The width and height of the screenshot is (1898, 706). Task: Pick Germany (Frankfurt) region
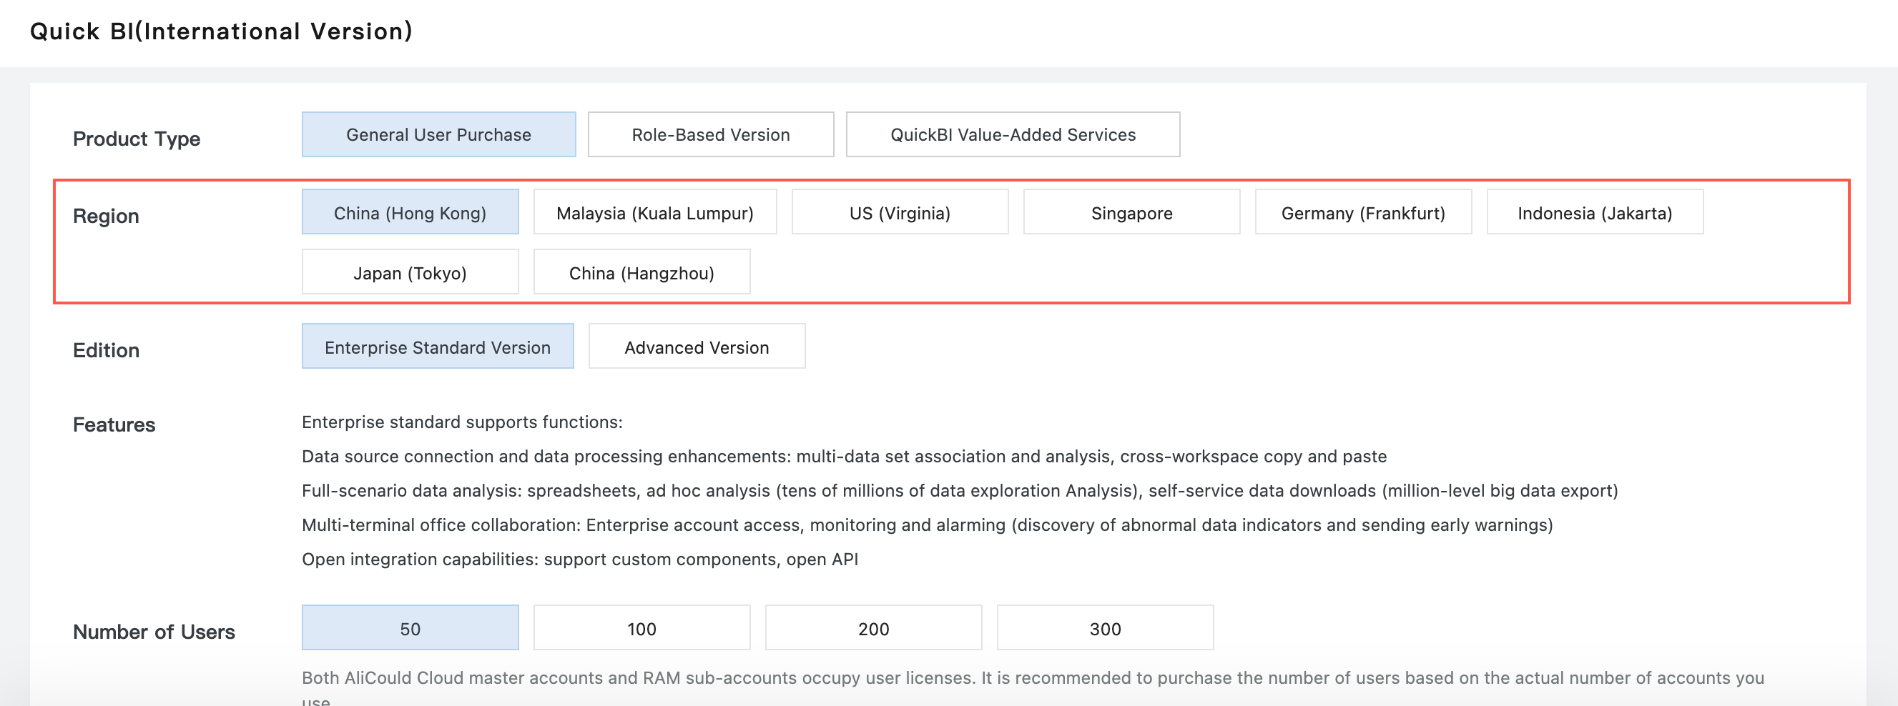pos(1363,212)
